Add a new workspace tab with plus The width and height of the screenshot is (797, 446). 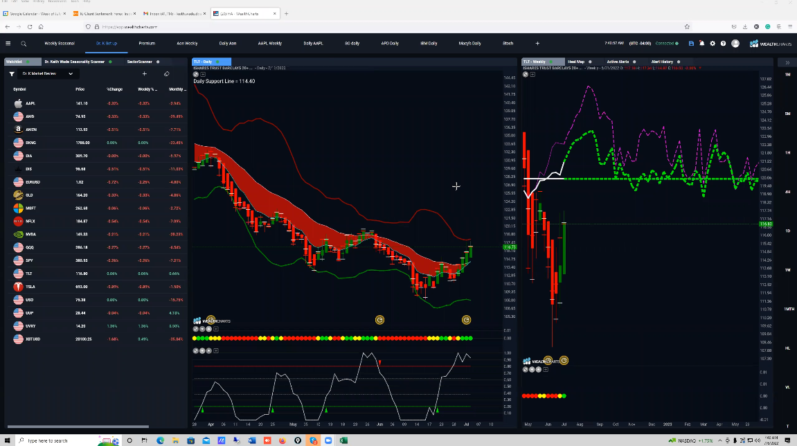(537, 44)
